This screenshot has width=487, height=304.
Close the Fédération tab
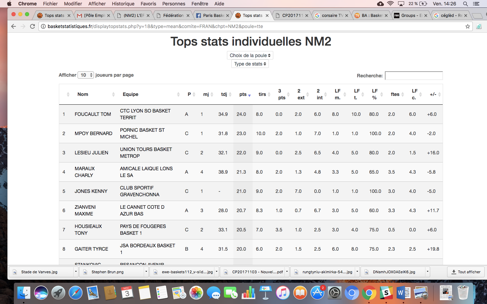[188, 16]
